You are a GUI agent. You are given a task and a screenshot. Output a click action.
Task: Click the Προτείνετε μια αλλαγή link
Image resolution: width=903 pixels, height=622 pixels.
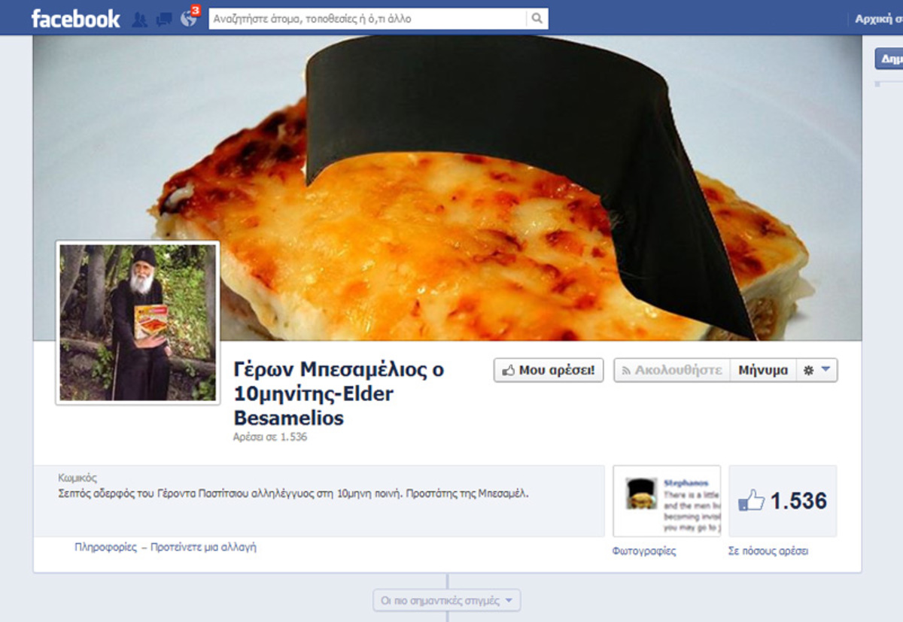click(x=203, y=548)
